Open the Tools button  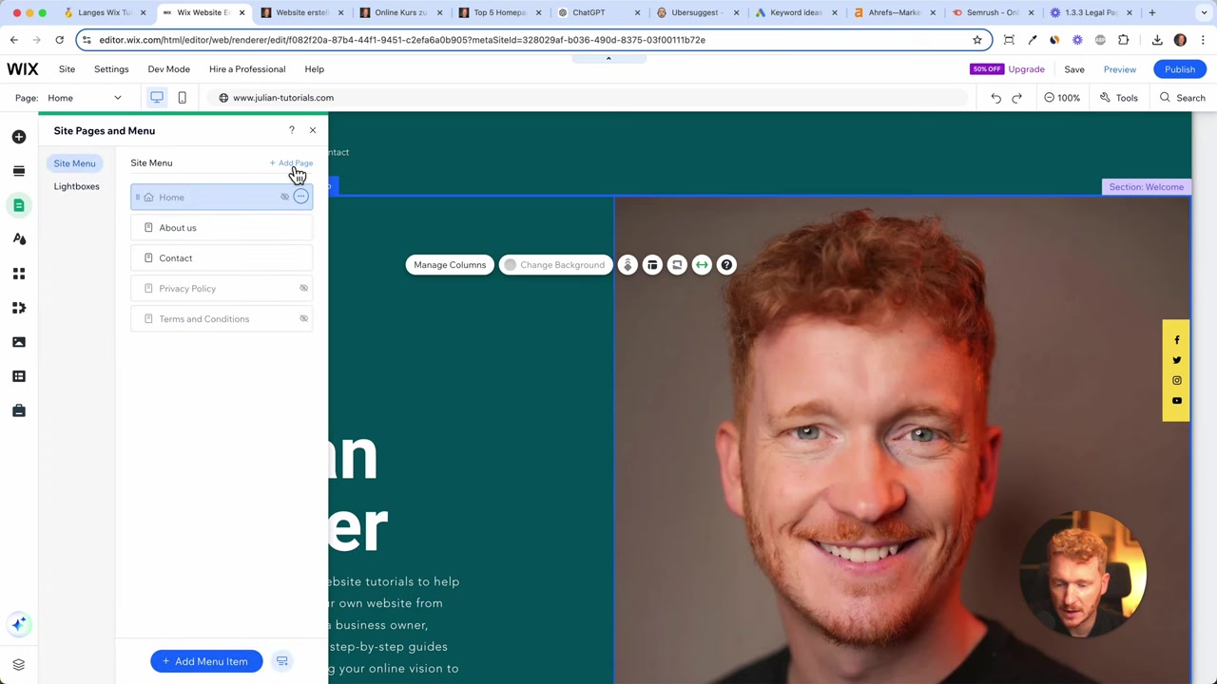click(x=1119, y=98)
